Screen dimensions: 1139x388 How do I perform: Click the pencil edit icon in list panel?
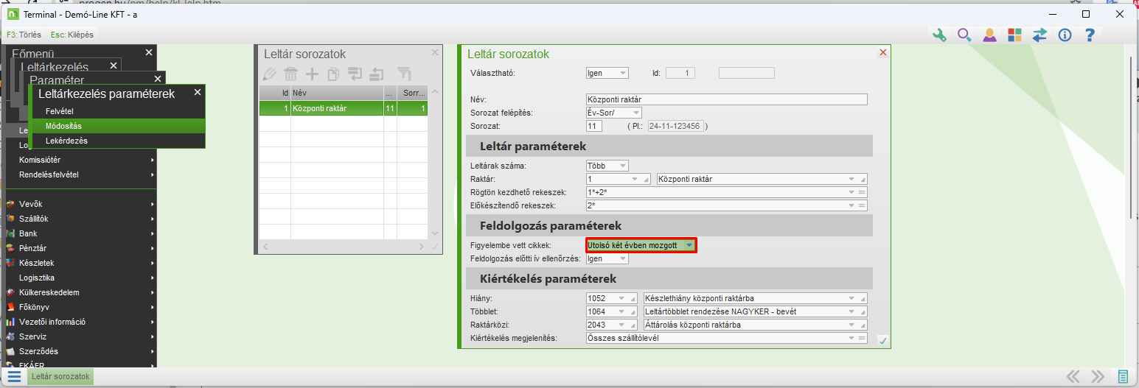point(269,73)
